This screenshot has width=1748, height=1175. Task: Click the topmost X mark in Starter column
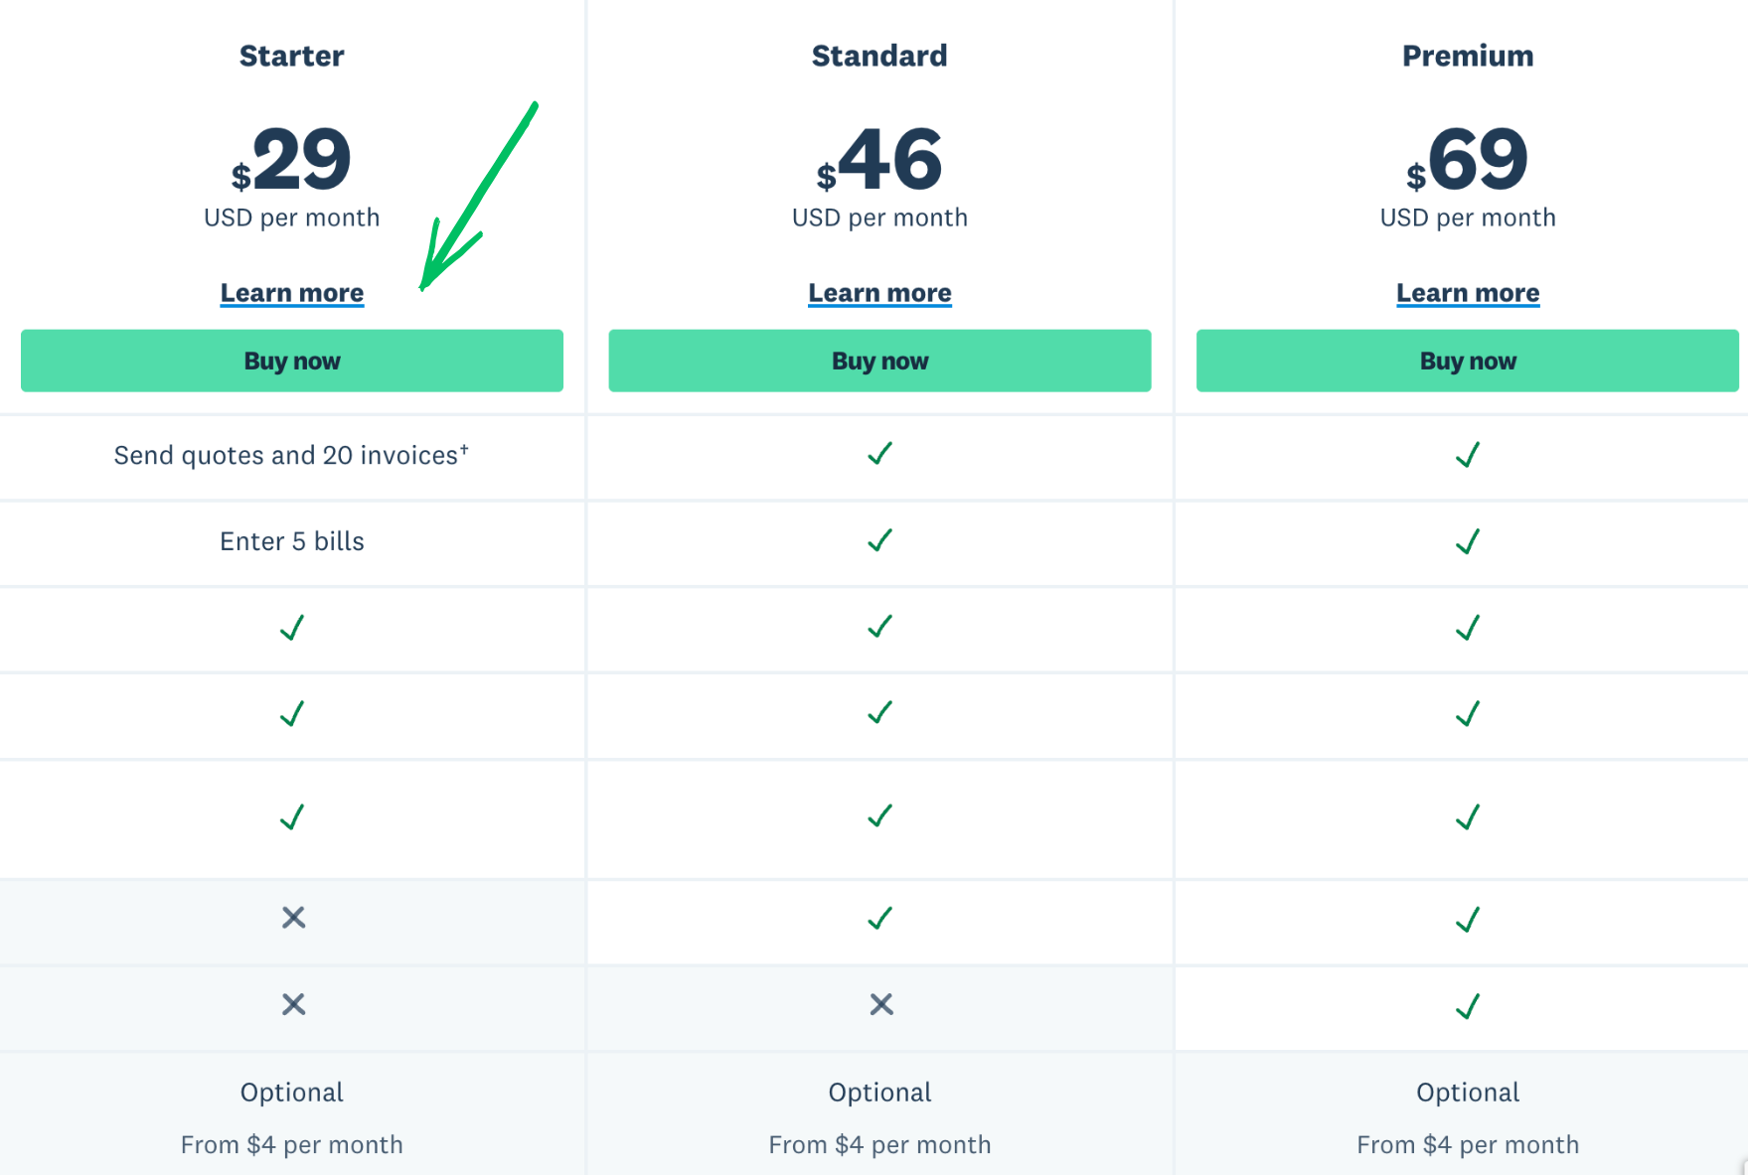tap(293, 917)
